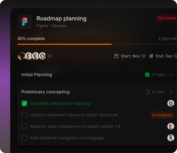
Task: Check the Update component library checkbox
Action: pos(25,115)
